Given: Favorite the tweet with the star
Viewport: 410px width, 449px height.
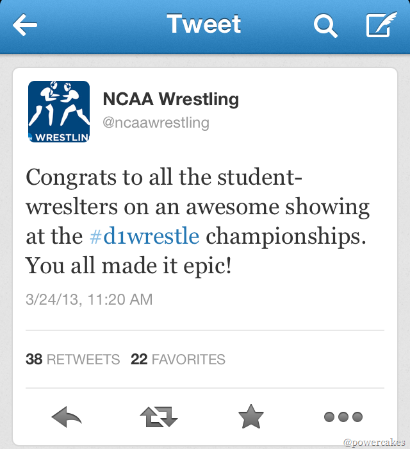Looking at the screenshot, I should click(x=251, y=418).
